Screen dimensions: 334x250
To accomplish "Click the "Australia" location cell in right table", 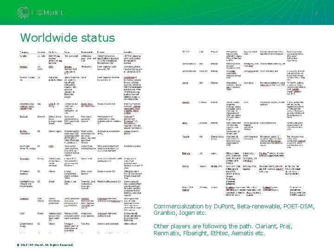I will 203,123.
